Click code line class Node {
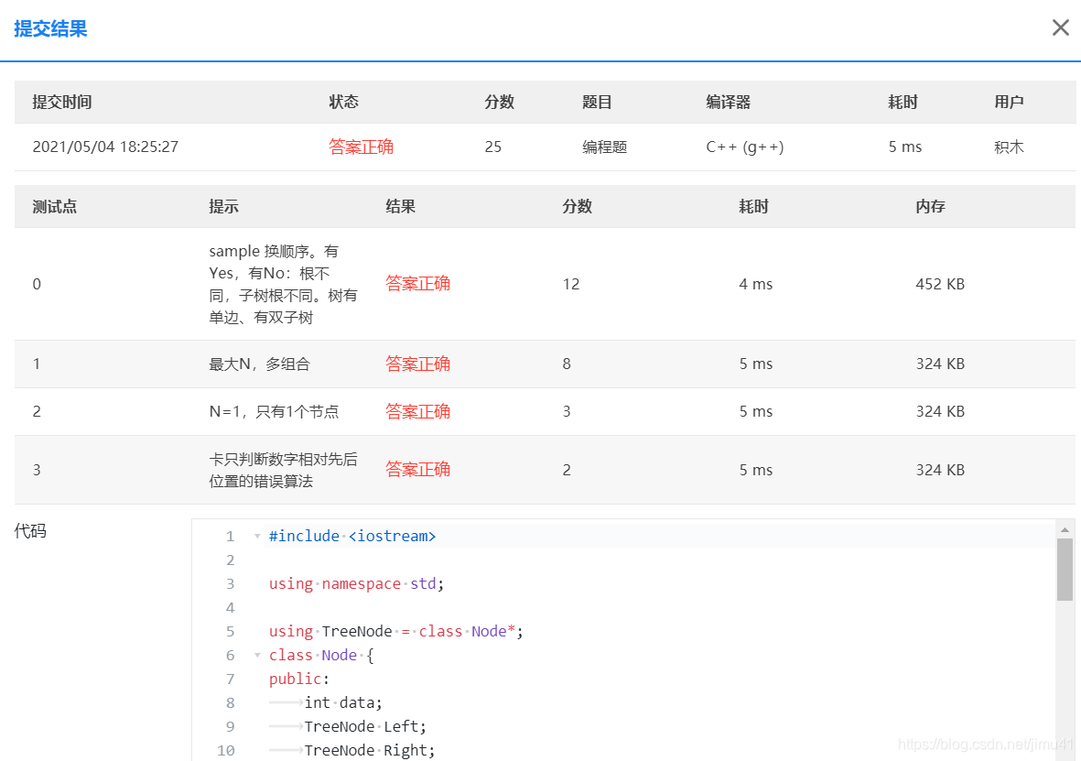The width and height of the screenshot is (1081, 761). tap(321, 655)
